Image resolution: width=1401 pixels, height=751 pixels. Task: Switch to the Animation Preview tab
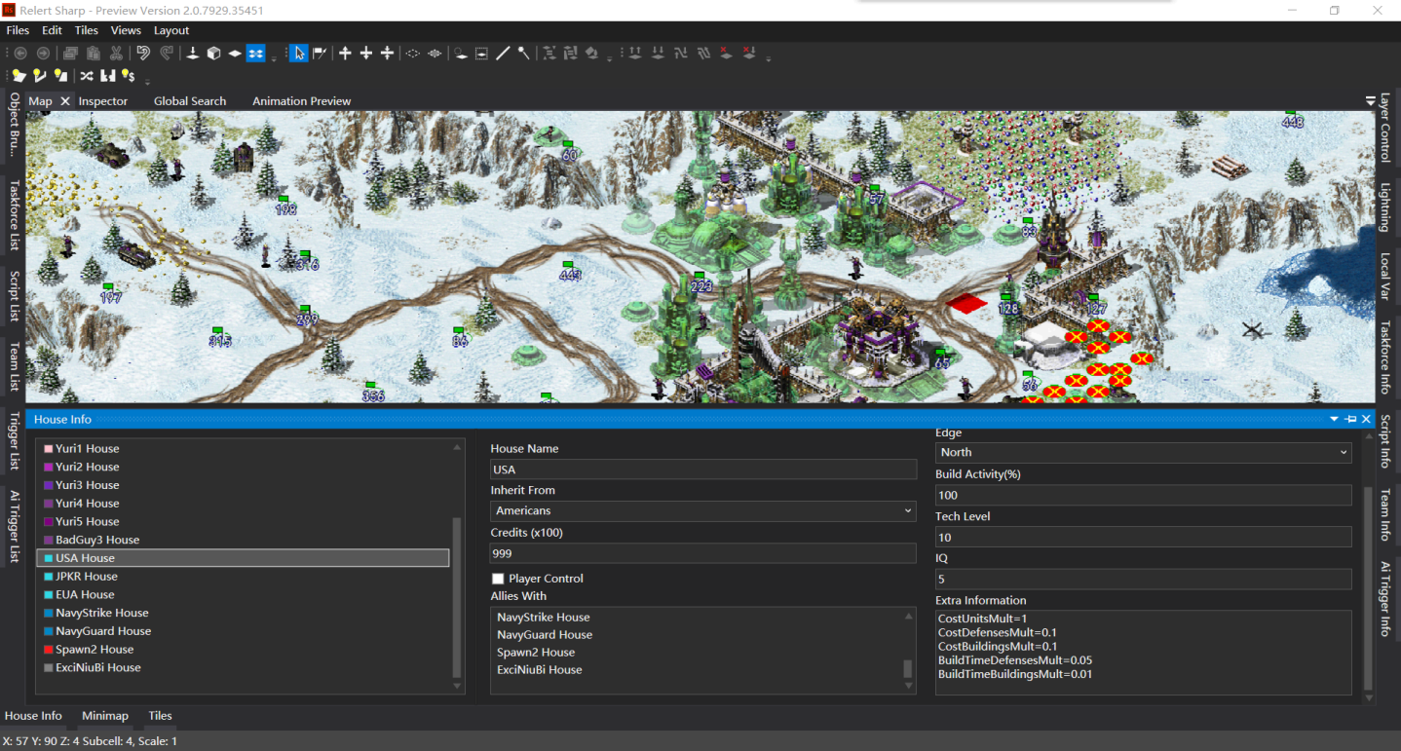(x=301, y=101)
